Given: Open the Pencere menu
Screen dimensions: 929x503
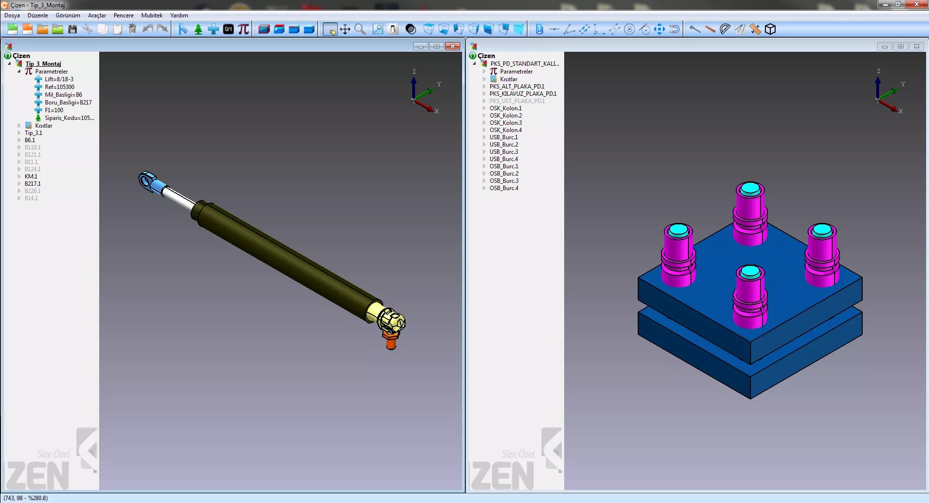Looking at the screenshot, I should coord(123,15).
